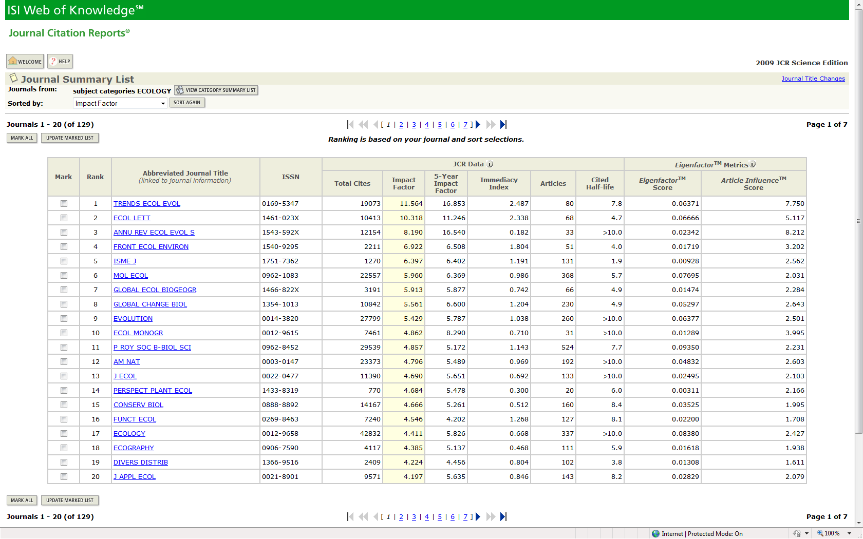
Task: Click the vertical scrollbar thumb
Action: click(x=858, y=221)
